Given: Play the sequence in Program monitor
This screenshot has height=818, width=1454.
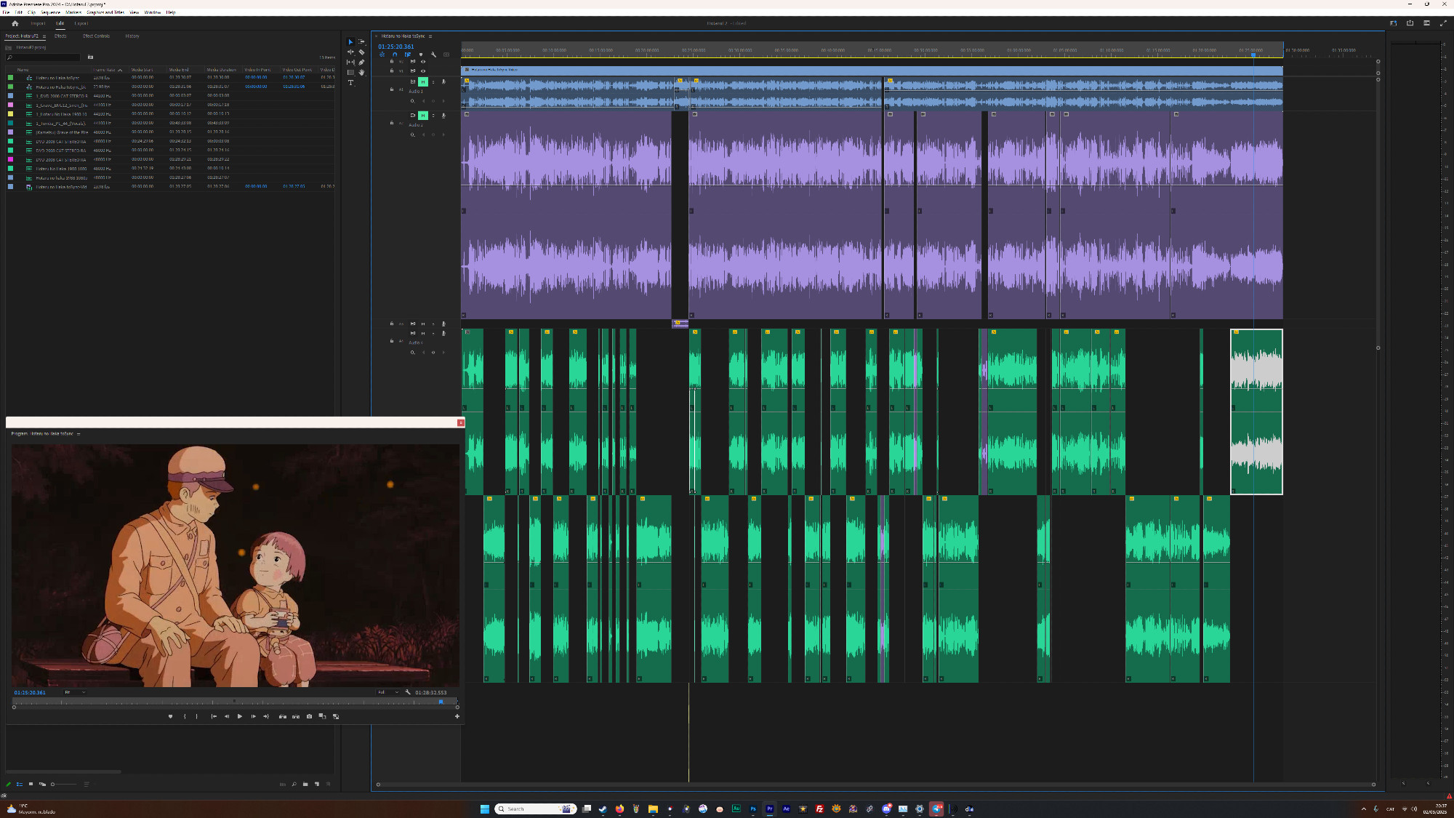Looking at the screenshot, I should point(240,716).
